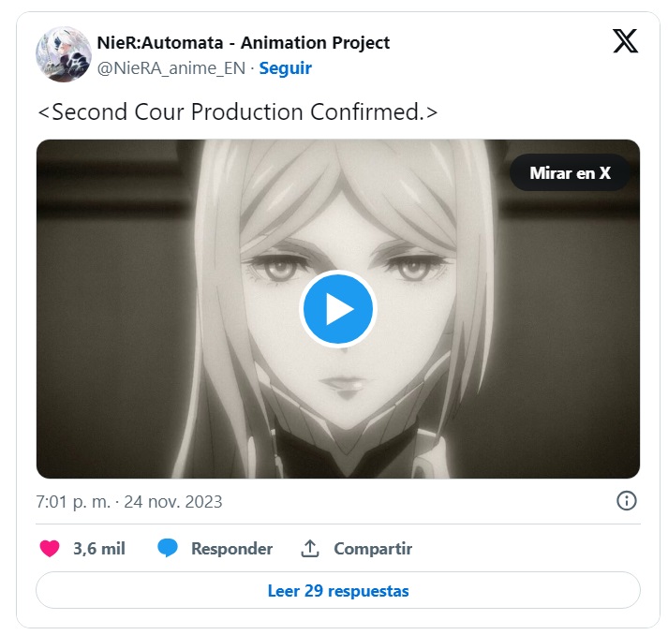Image resolution: width=668 pixels, height=635 pixels.
Task: Click the Second Cour Production Confirmed text
Action: pos(238,112)
